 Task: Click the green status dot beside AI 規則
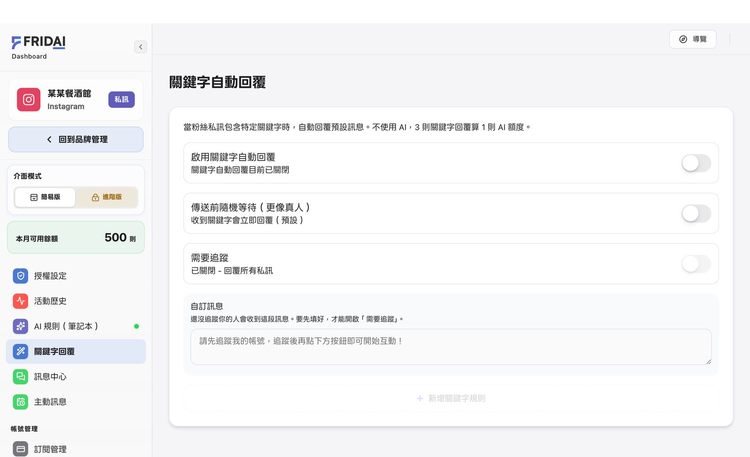coord(136,326)
